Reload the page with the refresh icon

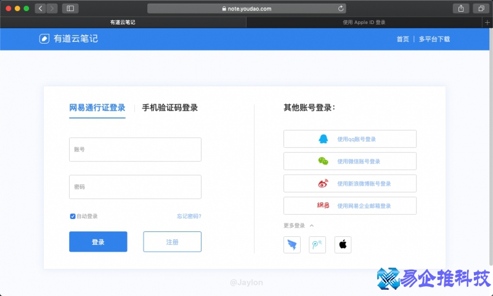tap(341, 9)
